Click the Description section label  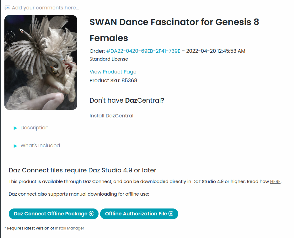tap(35, 128)
